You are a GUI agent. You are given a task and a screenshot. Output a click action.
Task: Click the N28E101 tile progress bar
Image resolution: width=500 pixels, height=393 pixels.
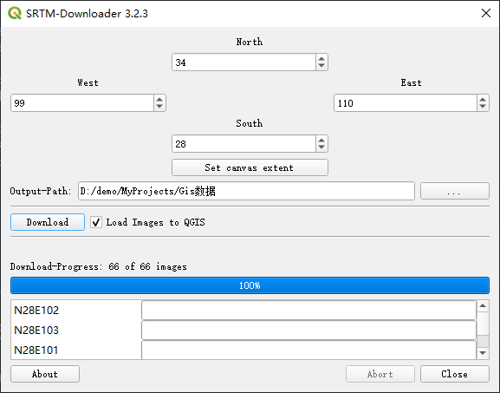point(309,350)
